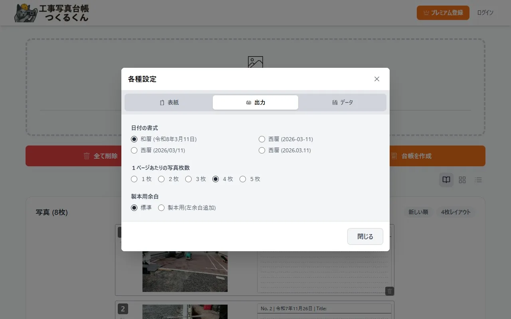
Task: Click the プレミアム登録 button
Action: (443, 13)
